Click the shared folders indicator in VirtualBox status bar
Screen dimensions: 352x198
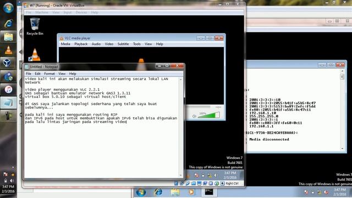click(x=193, y=183)
